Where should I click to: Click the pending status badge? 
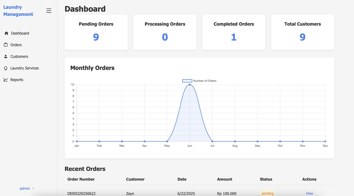click(268, 193)
